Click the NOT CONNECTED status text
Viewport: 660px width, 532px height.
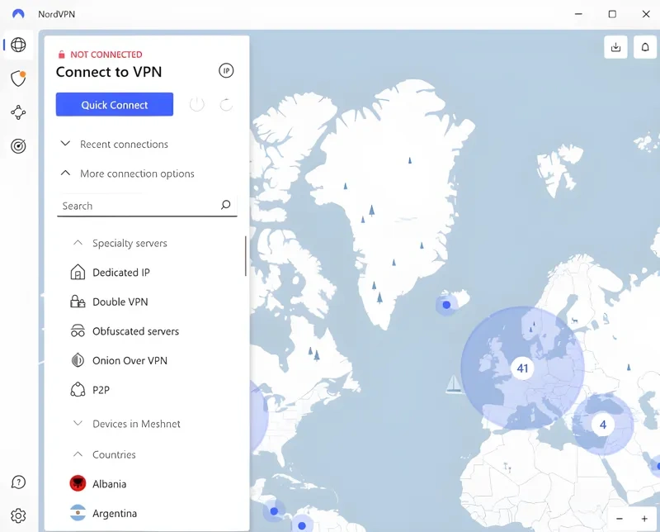coord(106,55)
